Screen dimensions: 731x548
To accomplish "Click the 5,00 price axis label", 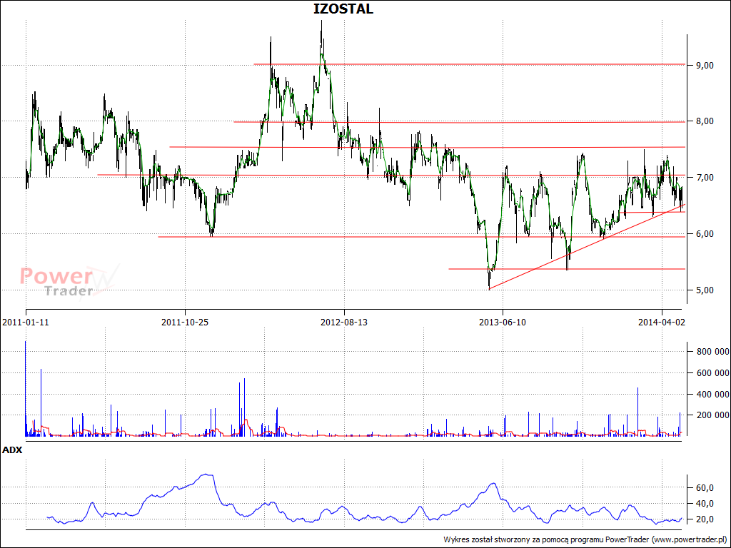I will tap(705, 290).
